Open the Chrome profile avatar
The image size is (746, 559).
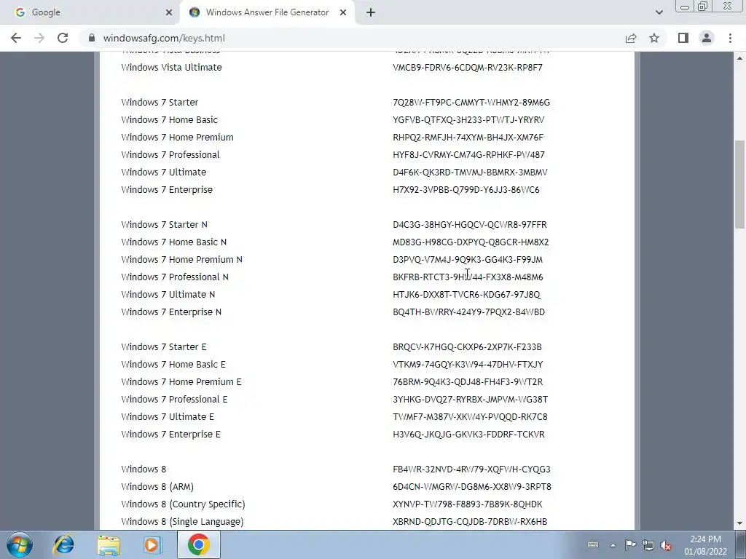point(707,38)
